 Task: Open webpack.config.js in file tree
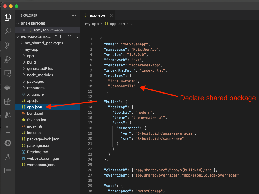pos(43,158)
